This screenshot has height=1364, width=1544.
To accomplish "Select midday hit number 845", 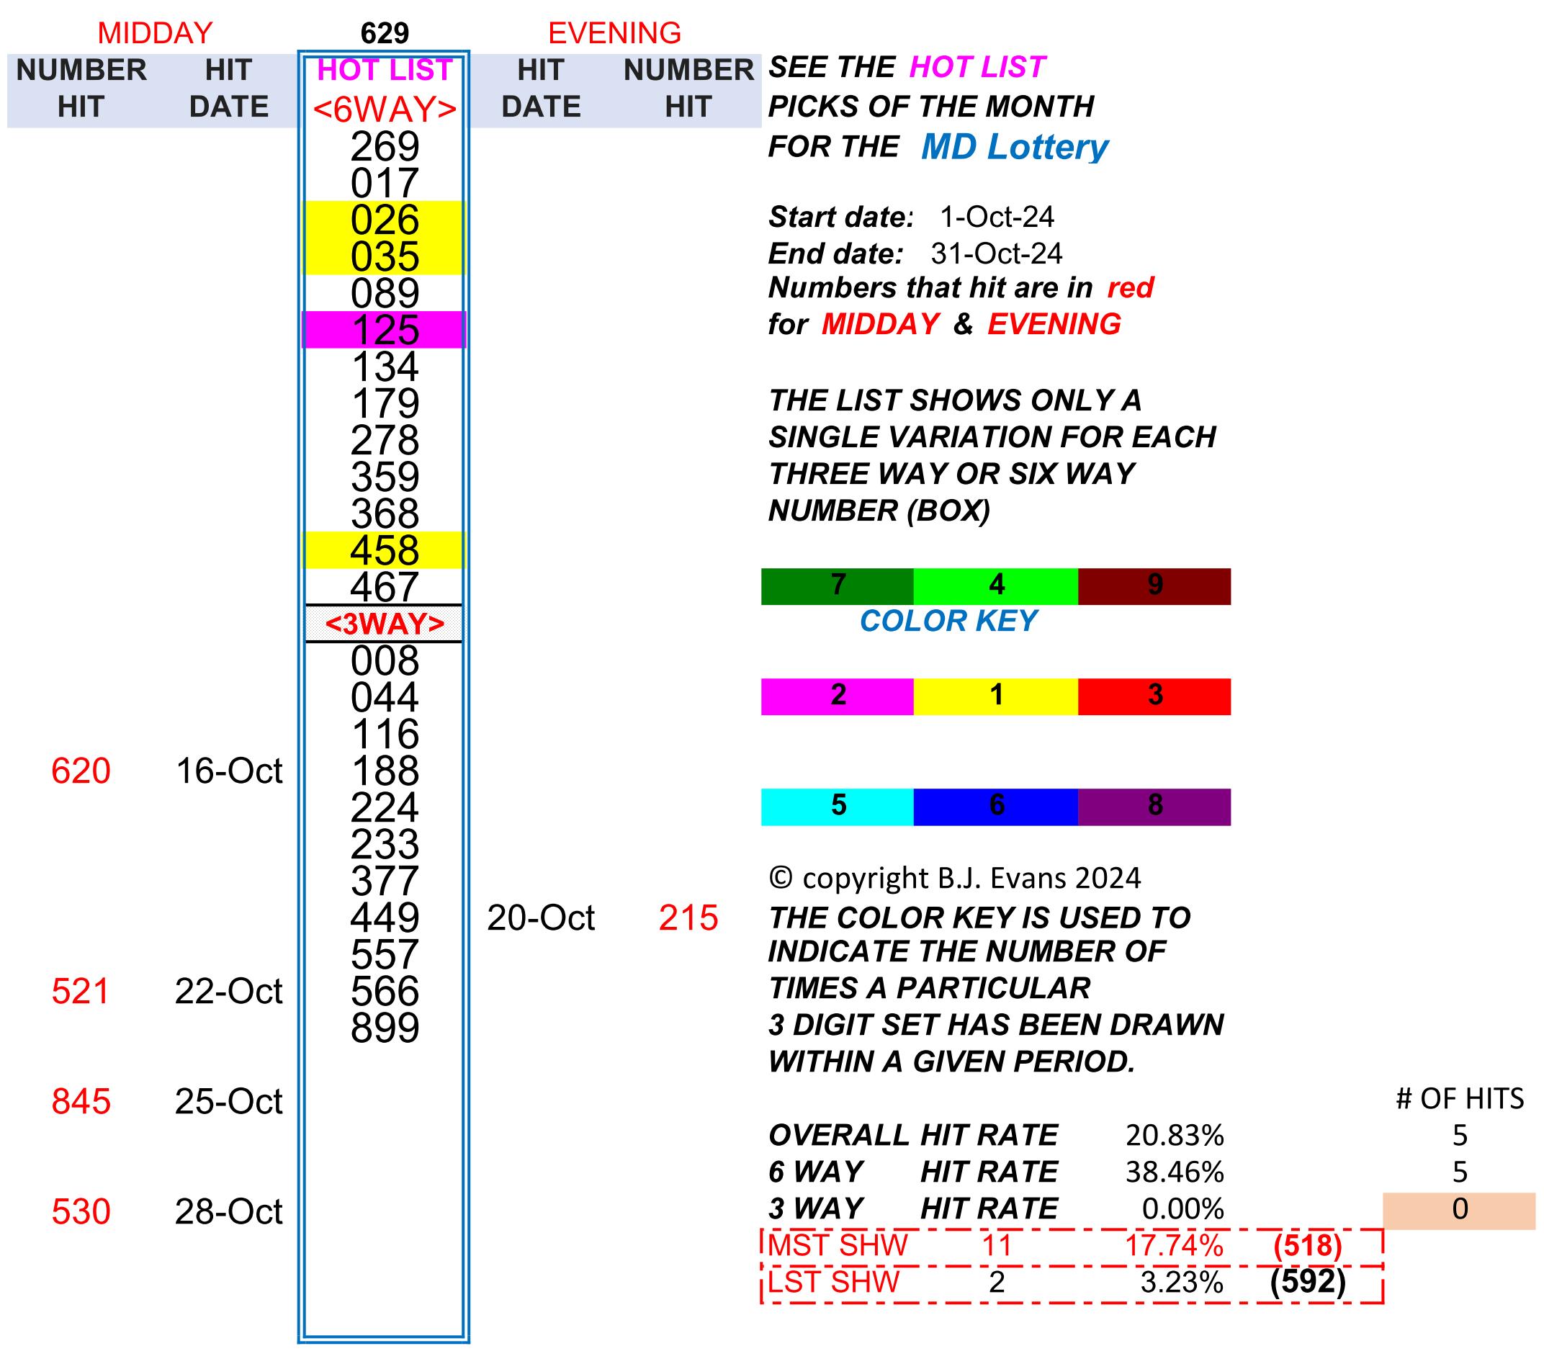I will click(x=81, y=1102).
